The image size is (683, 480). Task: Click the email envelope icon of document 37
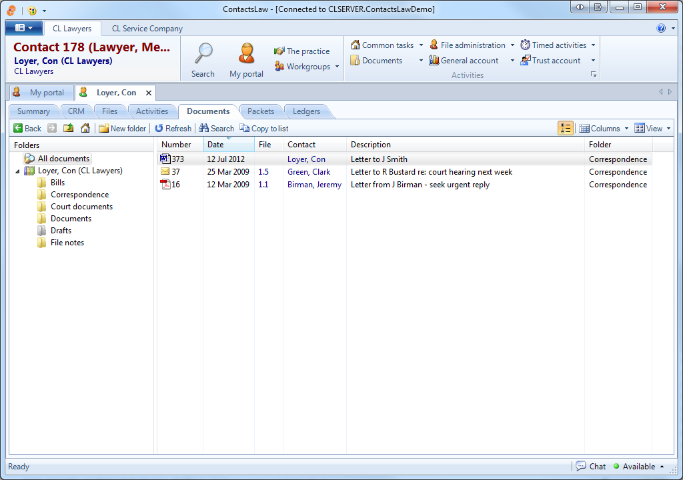pyautogui.click(x=165, y=171)
